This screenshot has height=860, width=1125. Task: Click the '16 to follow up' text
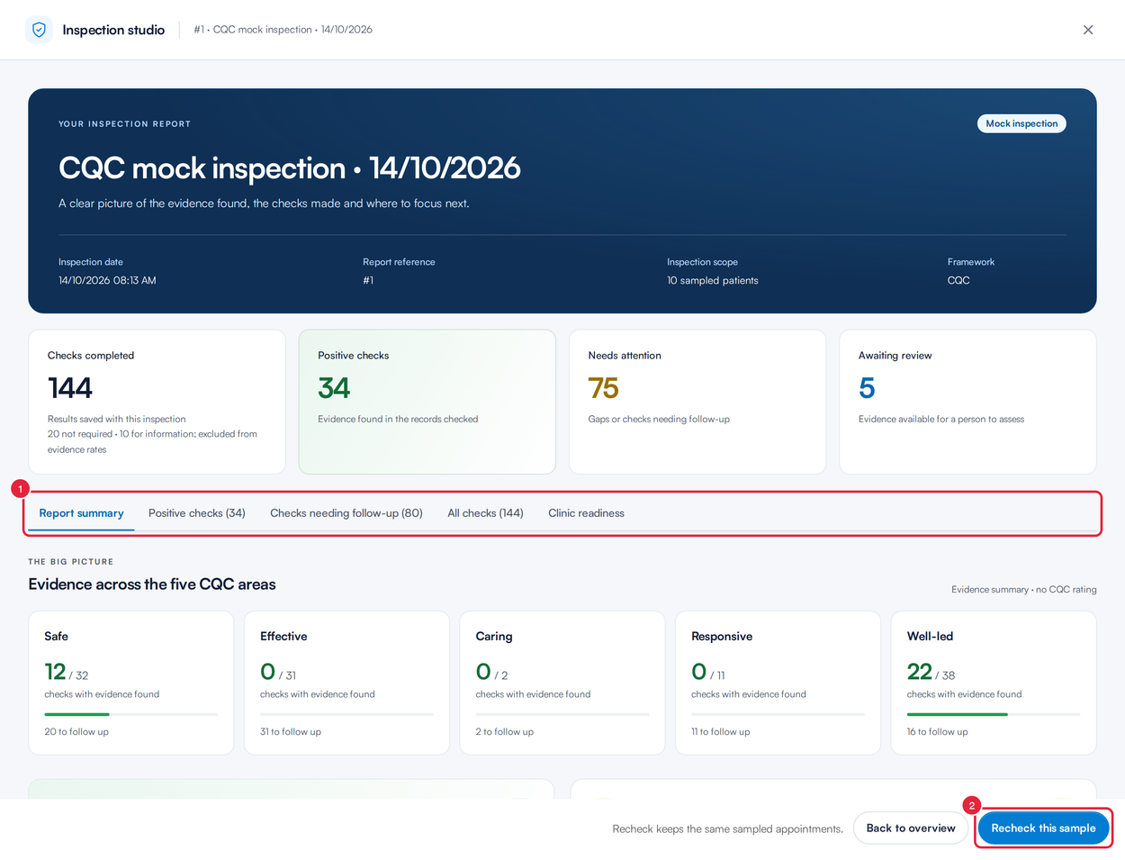point(938,732)
